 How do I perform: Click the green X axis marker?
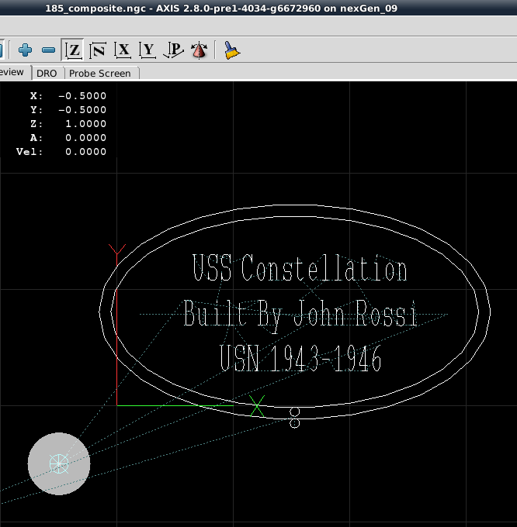point(257,405)
